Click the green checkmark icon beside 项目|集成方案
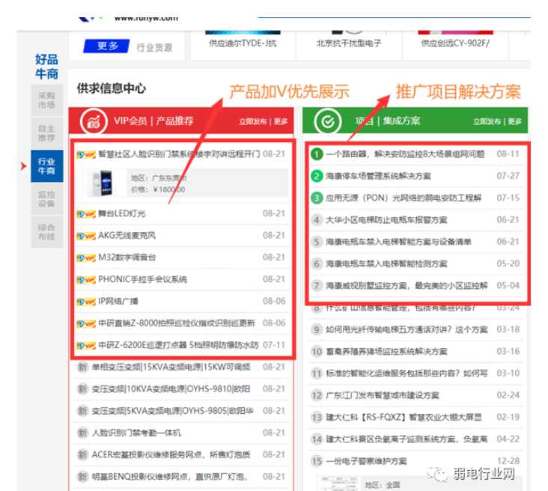 pos(327,120)
